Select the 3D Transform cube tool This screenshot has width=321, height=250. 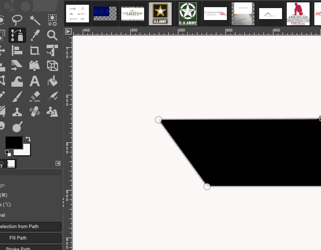[52, 66]
